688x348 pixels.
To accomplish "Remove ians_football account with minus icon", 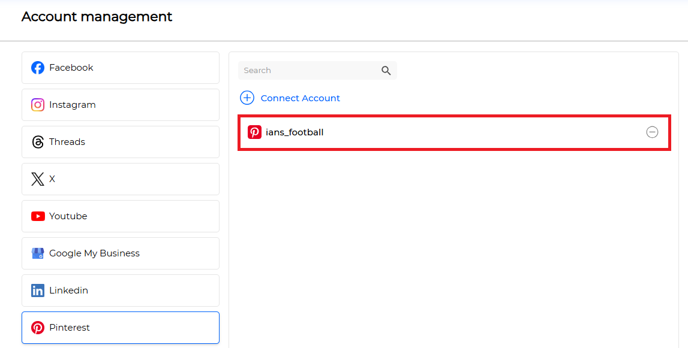I will 652,132.
